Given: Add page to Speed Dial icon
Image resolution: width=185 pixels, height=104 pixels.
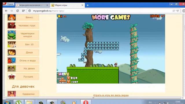Looking at the screenshot, I should 174,11.
